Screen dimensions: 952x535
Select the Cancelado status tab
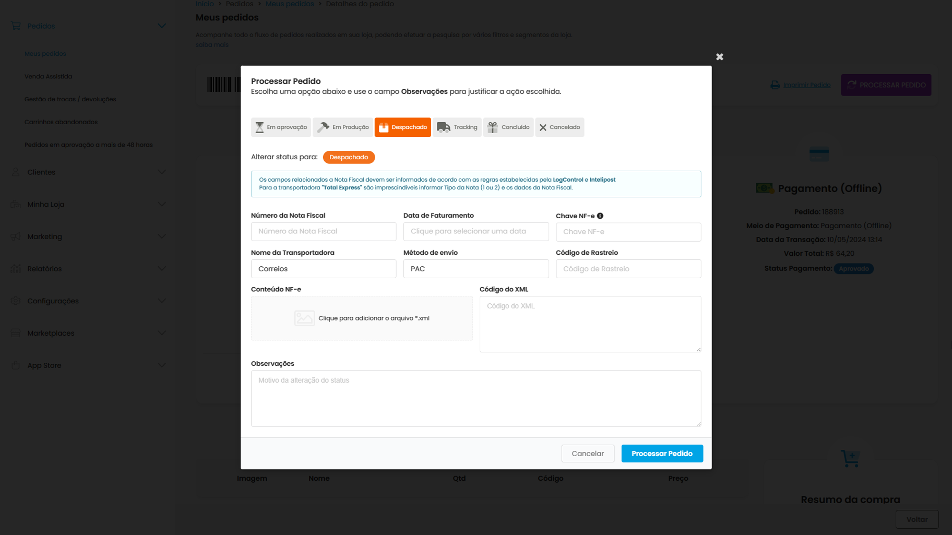(560, 127)
